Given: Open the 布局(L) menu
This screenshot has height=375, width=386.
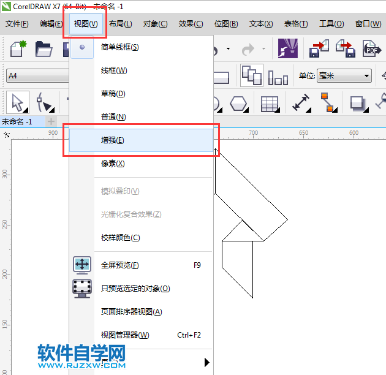Looking at the screenshot, I should tap(120, 24).
